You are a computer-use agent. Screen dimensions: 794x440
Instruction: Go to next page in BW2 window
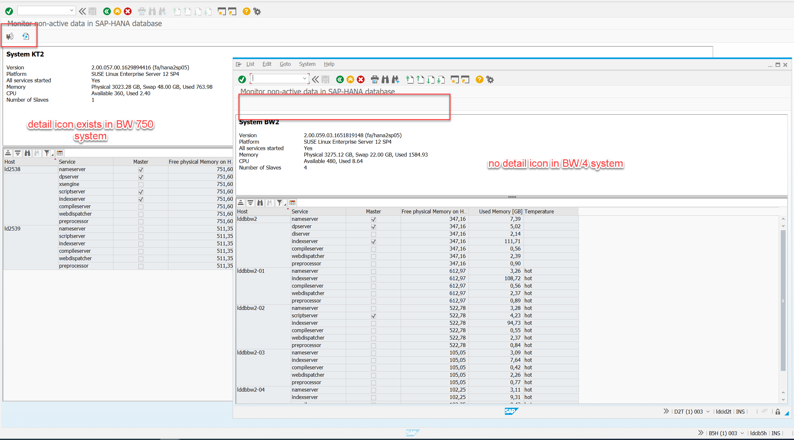(x=431, y=79)
